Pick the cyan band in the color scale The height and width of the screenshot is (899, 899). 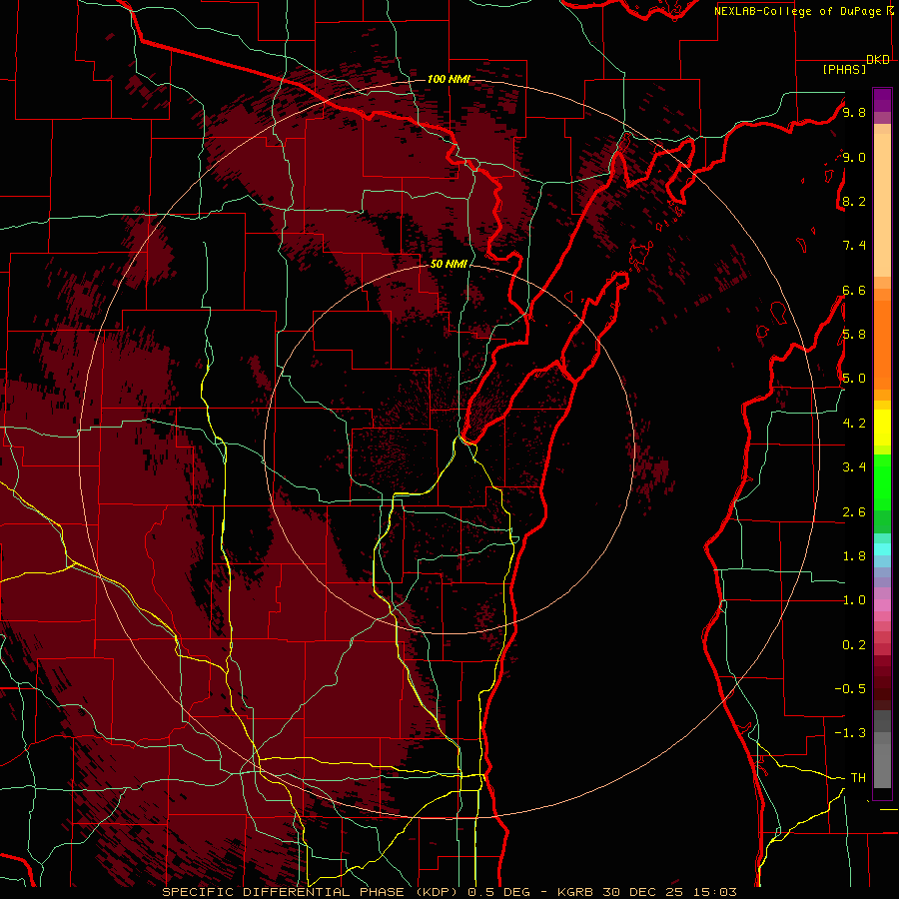pos(882,549)
